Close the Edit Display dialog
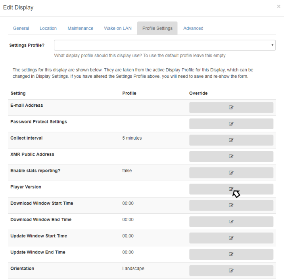This screenshot has height=280, width=284. point(278,7)
